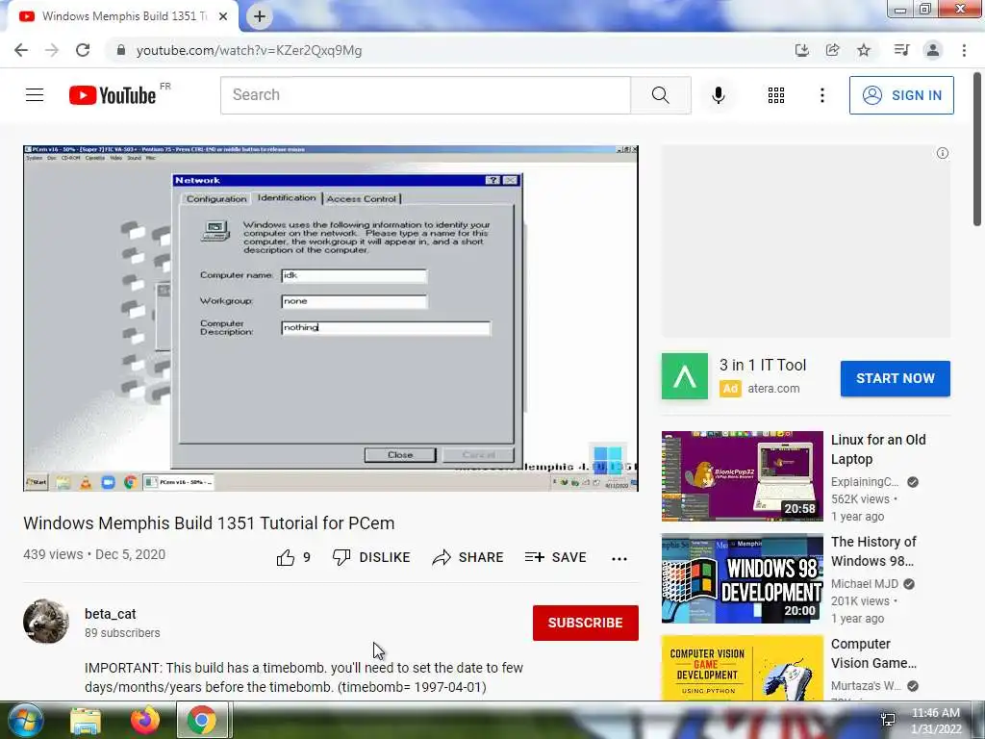985x739 pixels.
Task: Subscribe to beta_cat channel
Action: 586,623
